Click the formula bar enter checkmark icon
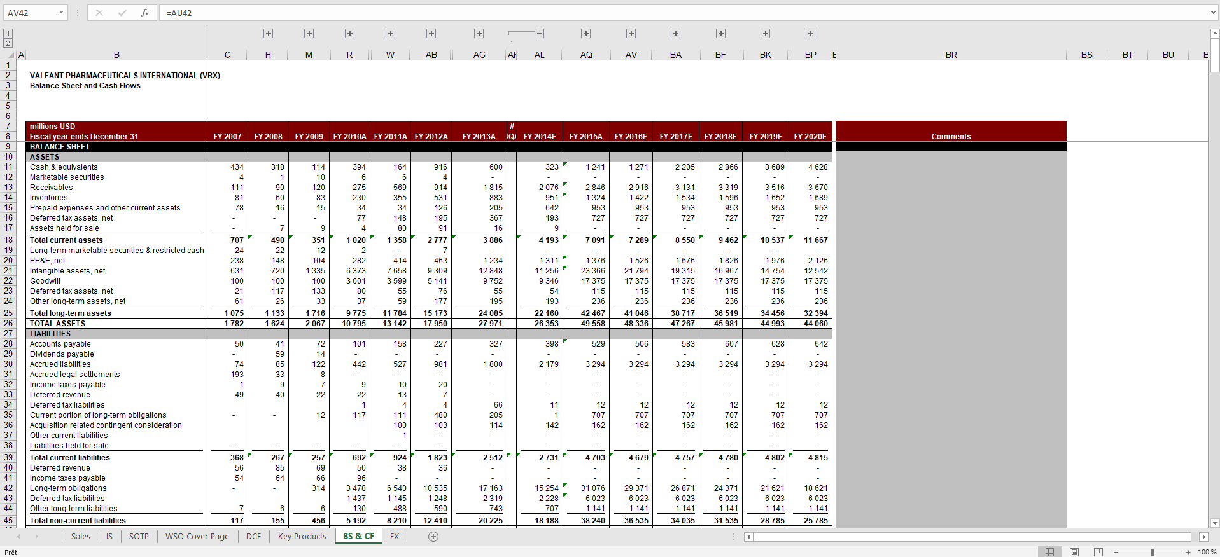This screenshot has height=557, width=1220. pos(122,13)
